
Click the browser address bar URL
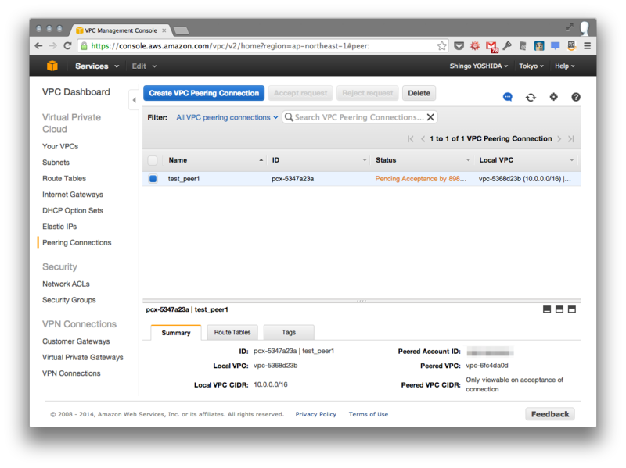click(230, 46)
